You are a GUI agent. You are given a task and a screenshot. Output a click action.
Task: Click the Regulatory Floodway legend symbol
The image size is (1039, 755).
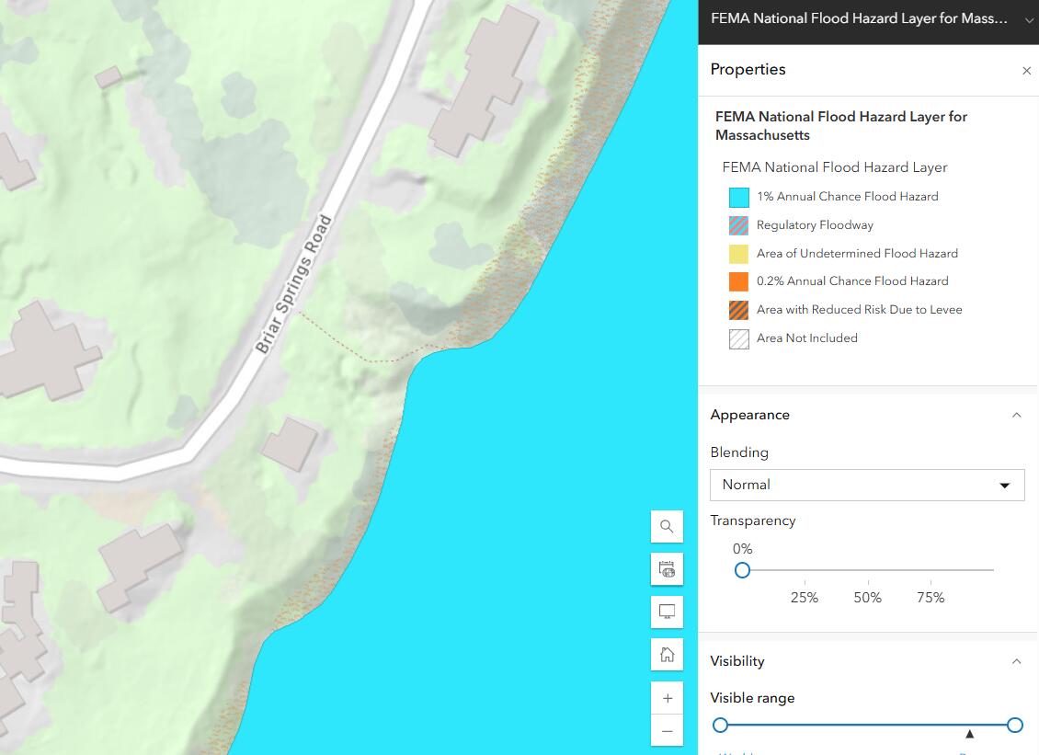click(x=739, y=225)
